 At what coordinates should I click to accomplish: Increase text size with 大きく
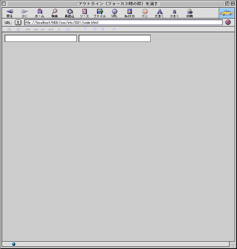coord(159,13)
